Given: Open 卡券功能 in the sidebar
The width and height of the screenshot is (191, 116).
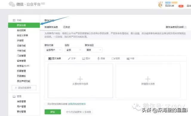Looking at the screenshot, I should tap(21, 51).
